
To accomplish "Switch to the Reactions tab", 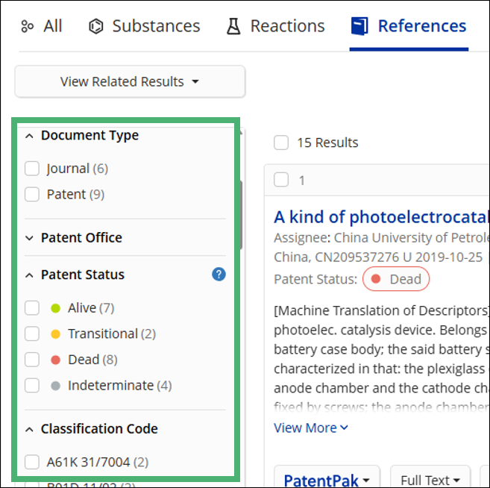I will point(276,26).
